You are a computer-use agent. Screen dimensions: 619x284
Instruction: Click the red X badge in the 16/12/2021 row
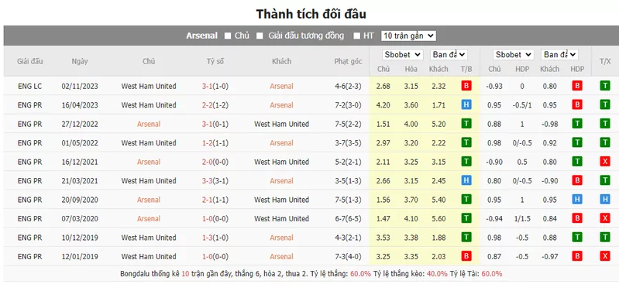605,162
